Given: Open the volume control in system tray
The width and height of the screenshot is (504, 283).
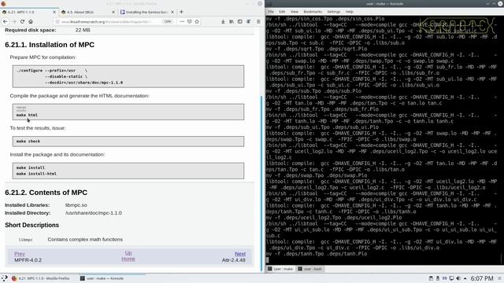Looking at the screenshot, I should click(x=458, y=278).
